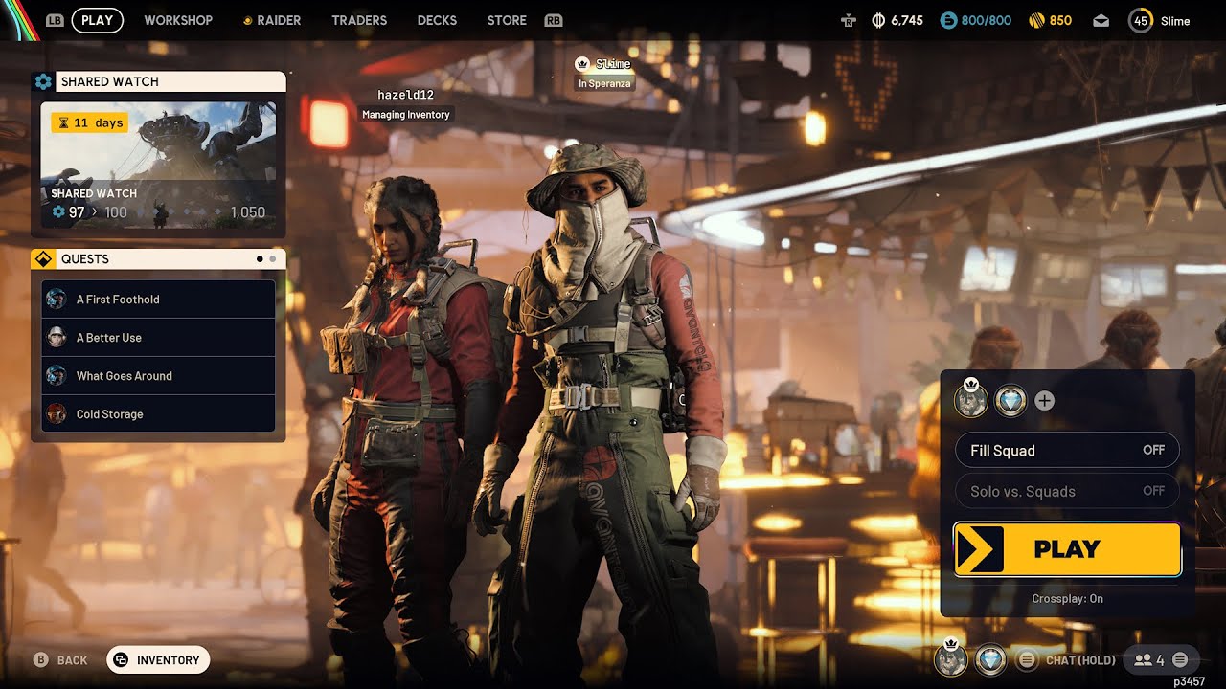
Task: Click the menu icon beside CHAT (HOLD)
Action: [x=1027, y=659]
